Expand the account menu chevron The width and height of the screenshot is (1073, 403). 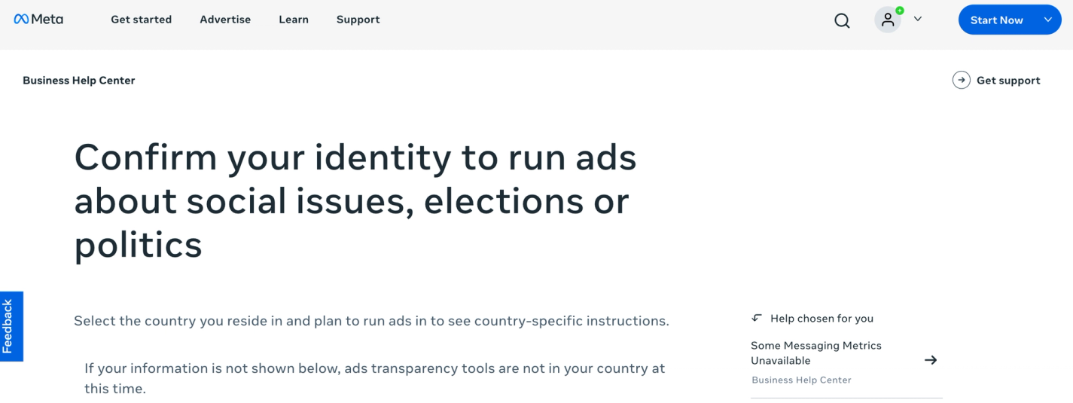coord(917,20)
